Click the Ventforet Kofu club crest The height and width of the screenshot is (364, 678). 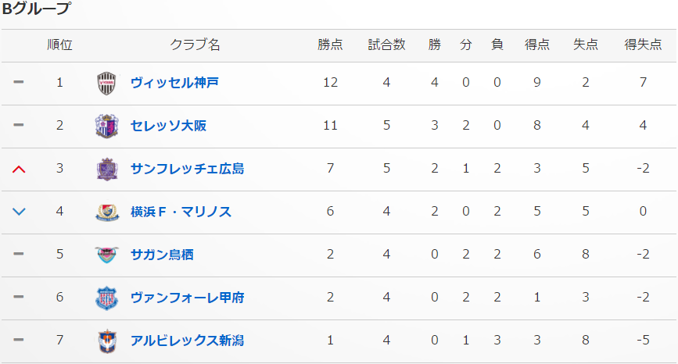pyautogui.click(x=106, y=298)
